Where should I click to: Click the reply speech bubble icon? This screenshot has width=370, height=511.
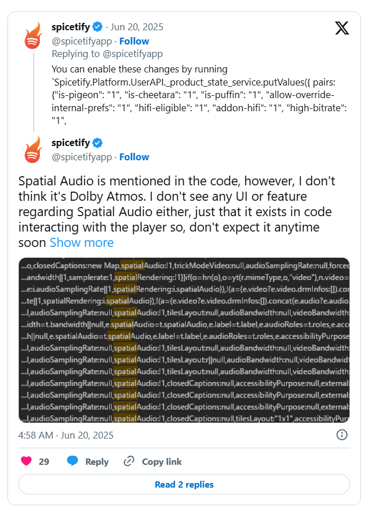click(73, 461)
